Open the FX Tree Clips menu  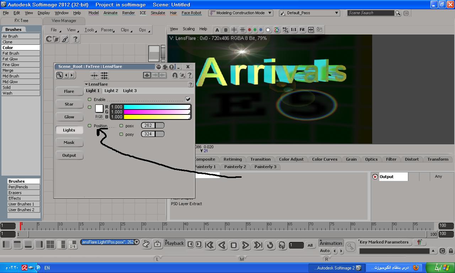(125, 30)
